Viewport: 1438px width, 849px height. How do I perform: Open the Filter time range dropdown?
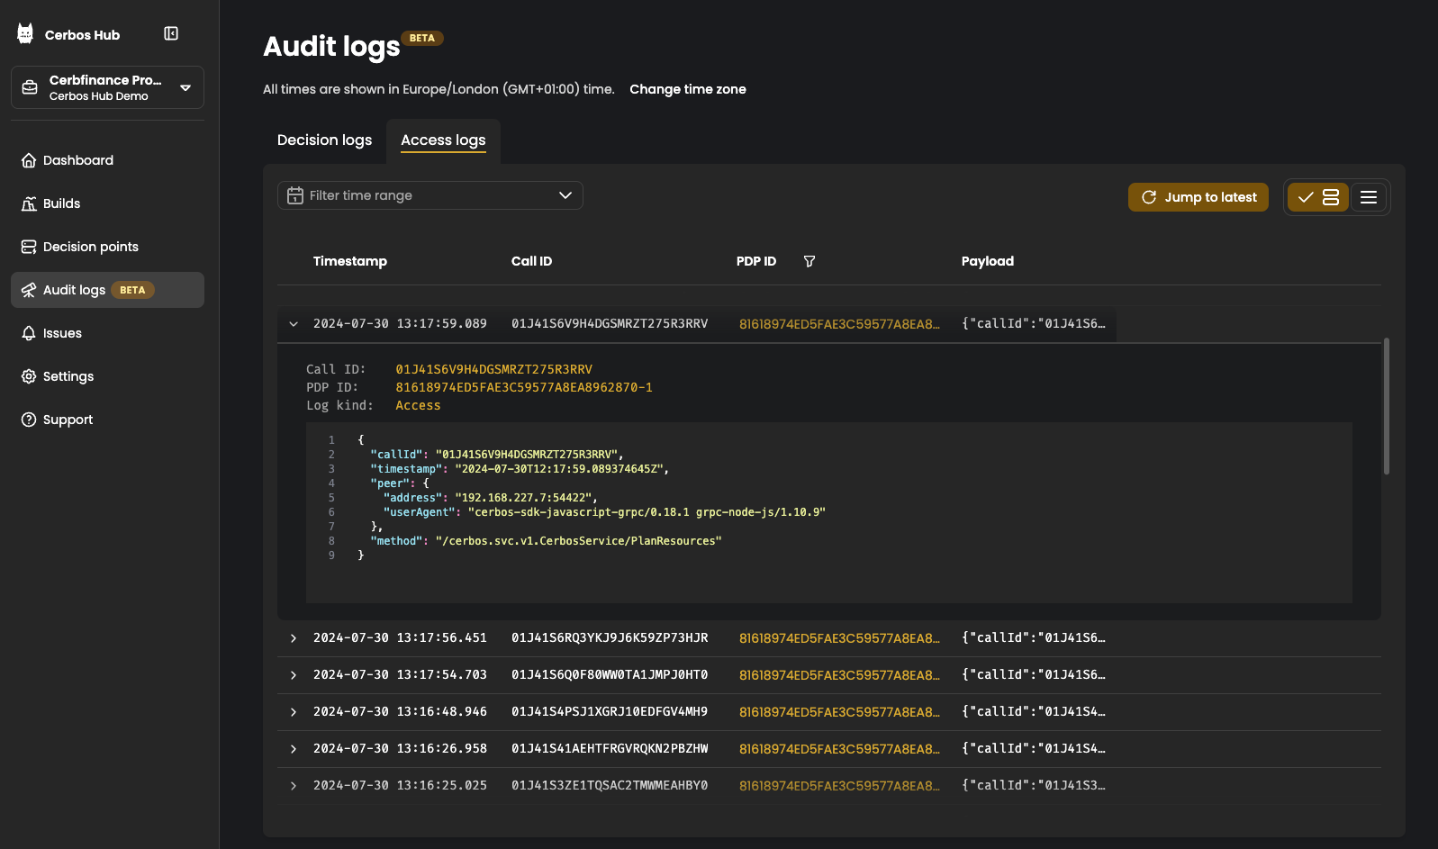[430, 195]
